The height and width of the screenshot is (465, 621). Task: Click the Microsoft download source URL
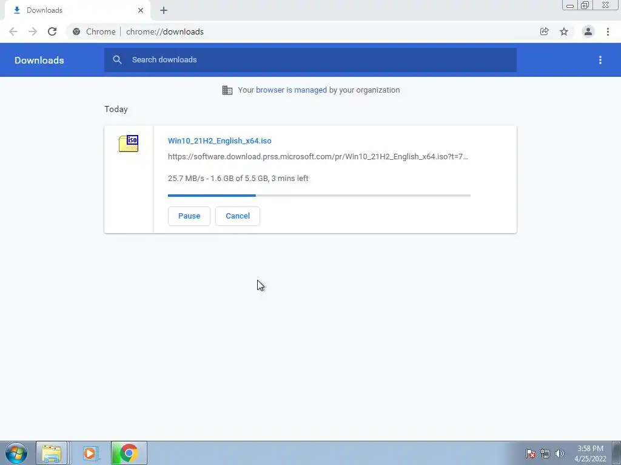click(x=318, y=157)
